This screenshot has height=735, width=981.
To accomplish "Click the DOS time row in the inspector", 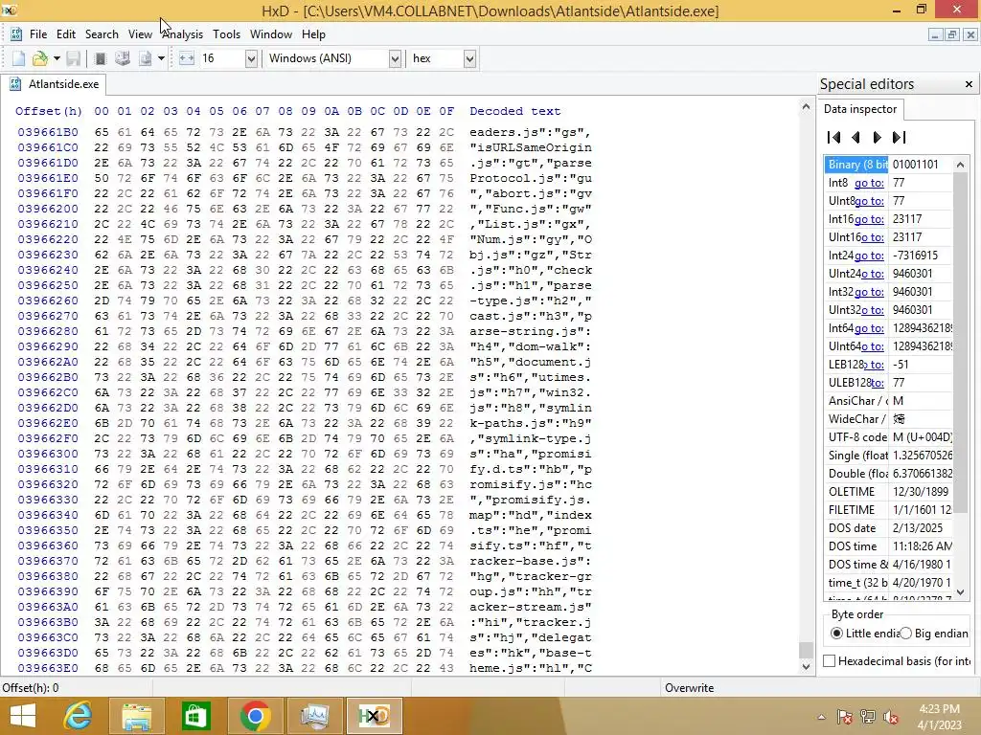I will 888,546.
